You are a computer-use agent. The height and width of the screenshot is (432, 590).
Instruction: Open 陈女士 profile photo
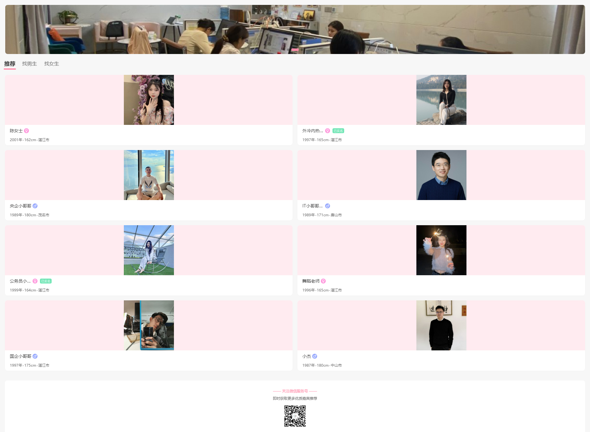tap(149, 100)
